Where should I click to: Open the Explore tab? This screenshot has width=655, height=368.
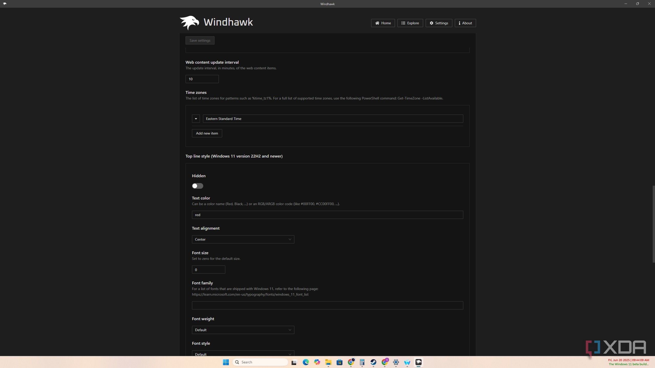410,23
